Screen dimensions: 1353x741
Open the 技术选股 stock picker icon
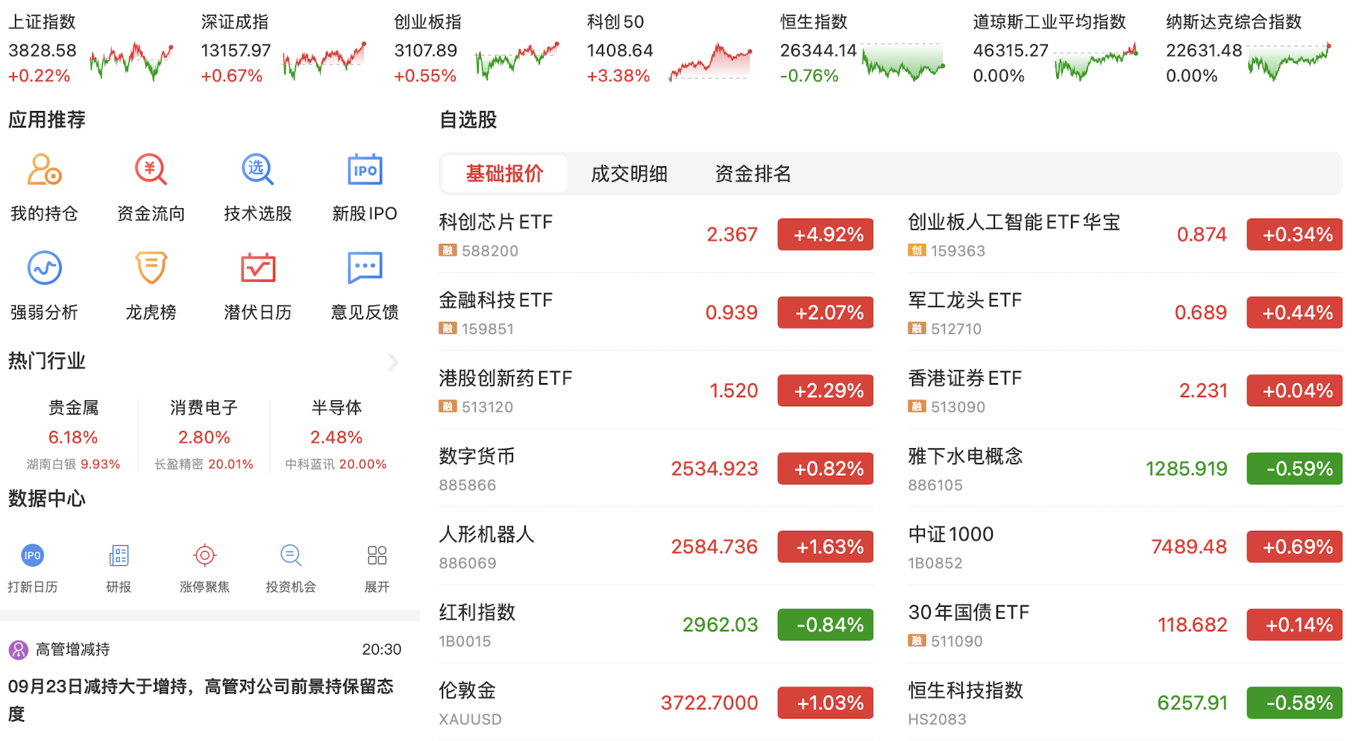click(257, 171)
